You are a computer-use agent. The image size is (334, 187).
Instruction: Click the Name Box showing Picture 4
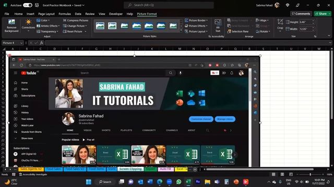[x=11, y=43]
